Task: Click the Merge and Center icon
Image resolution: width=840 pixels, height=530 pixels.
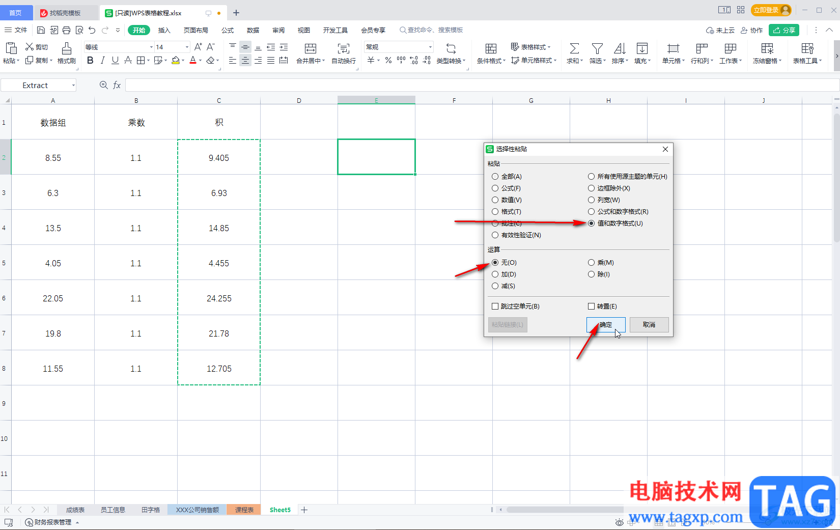Action: coord(311,48)
